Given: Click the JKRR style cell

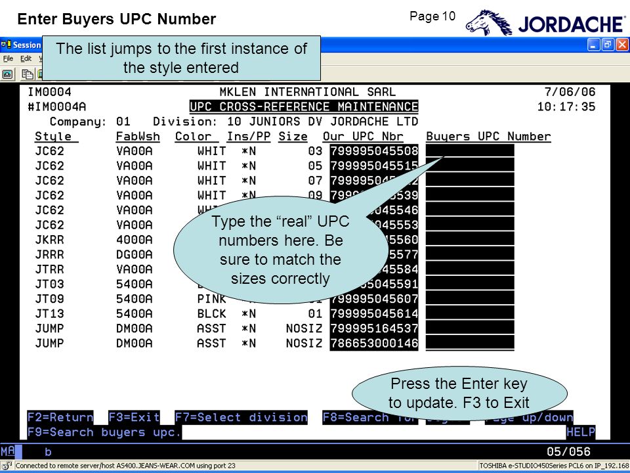Looking at the screenshot, I should (49, 240).
